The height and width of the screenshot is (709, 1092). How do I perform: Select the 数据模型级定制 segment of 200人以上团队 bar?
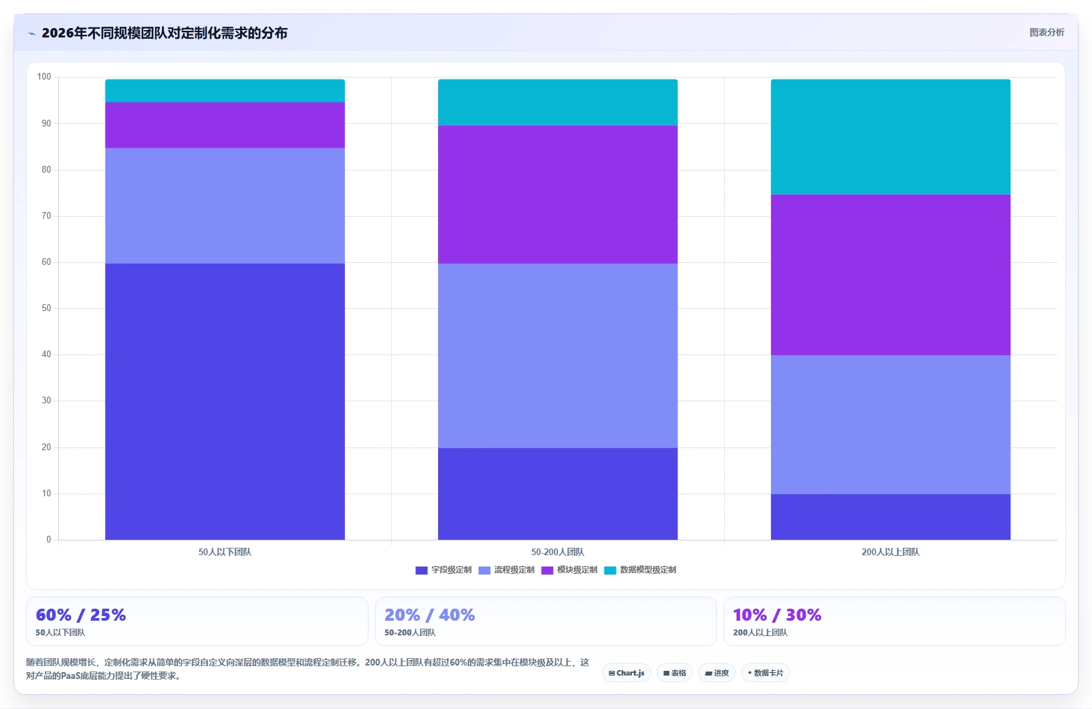click(x=891, y=137)
